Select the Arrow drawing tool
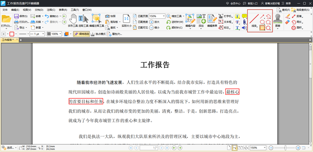The width and height of the screenshot is (313, 152). (262, 16)
